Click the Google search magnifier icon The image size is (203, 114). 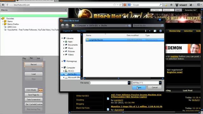click(x=160, y=5)
